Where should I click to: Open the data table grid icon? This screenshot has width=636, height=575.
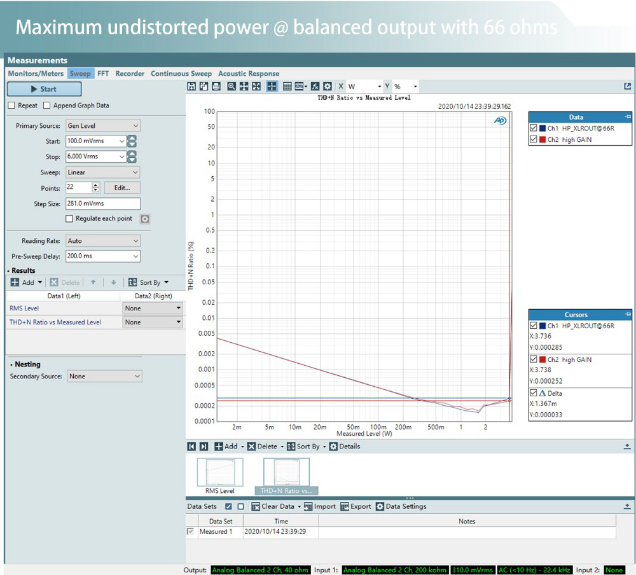287,87
